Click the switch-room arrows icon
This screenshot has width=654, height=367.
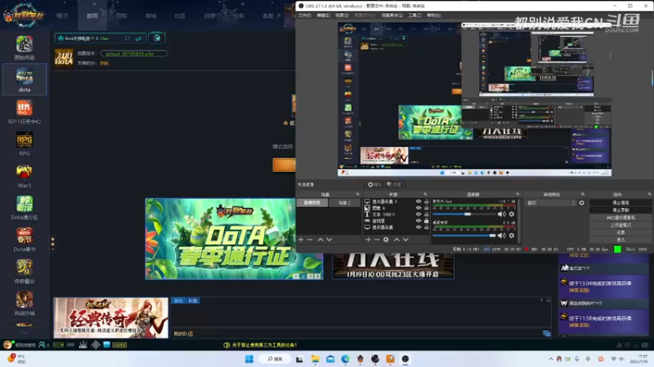pos(138,38)
